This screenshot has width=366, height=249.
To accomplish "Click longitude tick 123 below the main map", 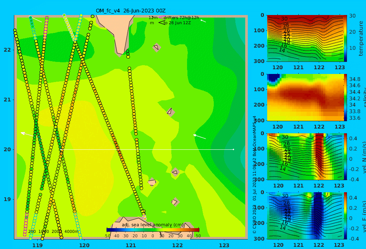I will 224,245.
